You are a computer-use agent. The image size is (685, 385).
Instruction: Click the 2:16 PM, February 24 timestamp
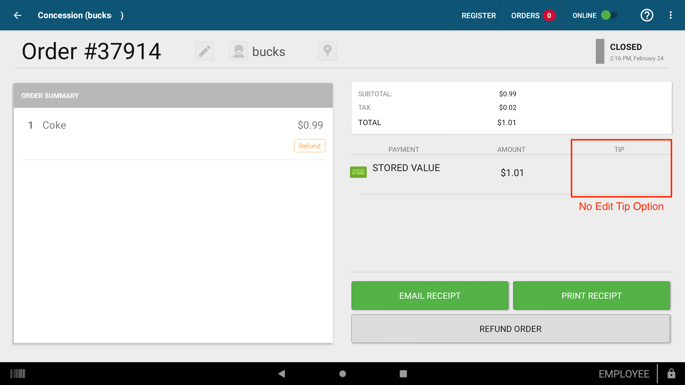(636, 58)
